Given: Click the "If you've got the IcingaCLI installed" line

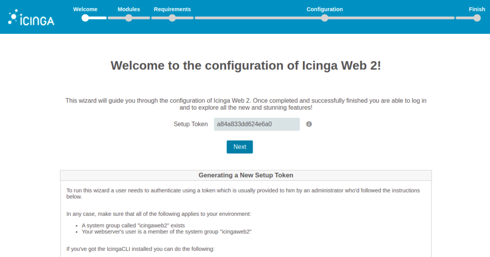Looking at the screenshot, I should click(140, 249).
